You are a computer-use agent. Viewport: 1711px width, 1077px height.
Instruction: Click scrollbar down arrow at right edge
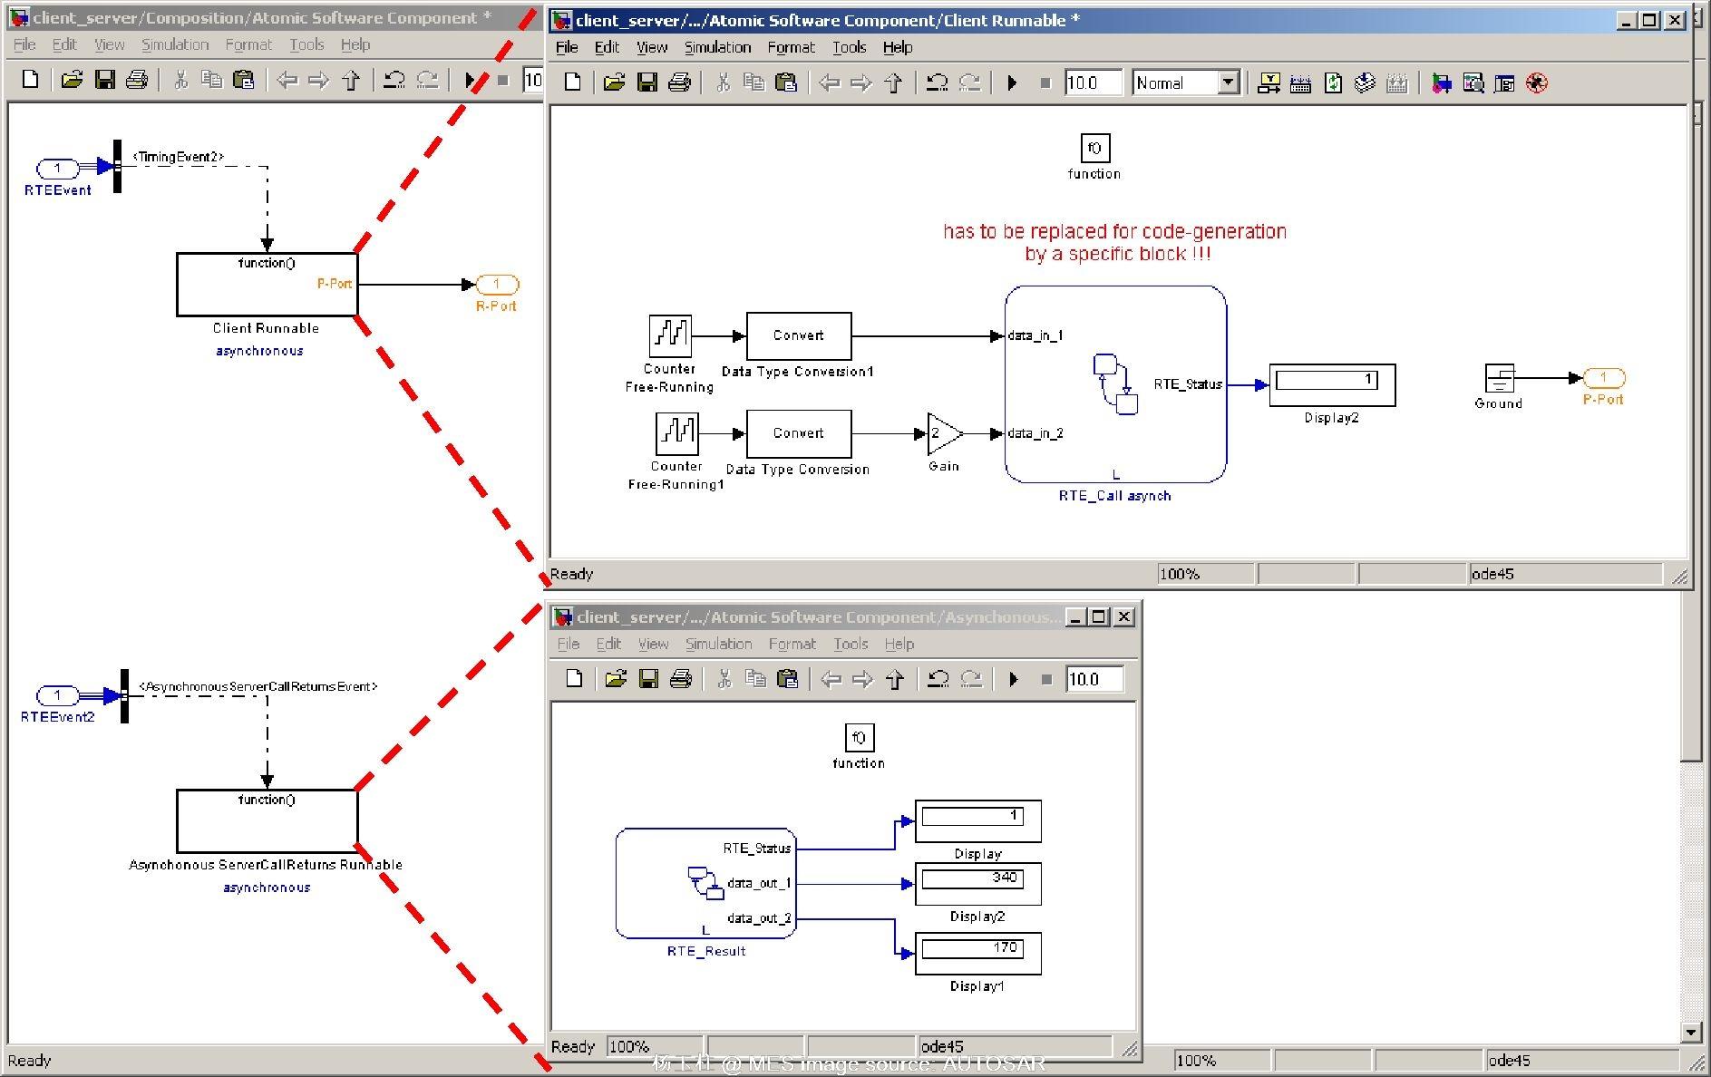click(1690, 1032)
